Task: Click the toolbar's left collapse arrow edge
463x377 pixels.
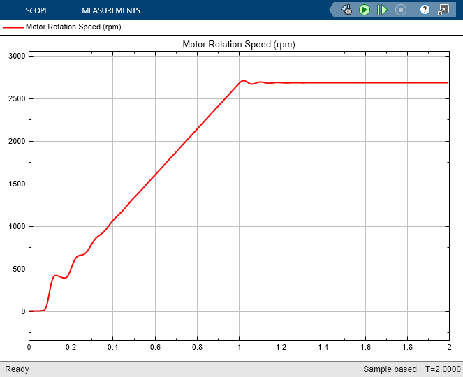Action: coord(332,10)
